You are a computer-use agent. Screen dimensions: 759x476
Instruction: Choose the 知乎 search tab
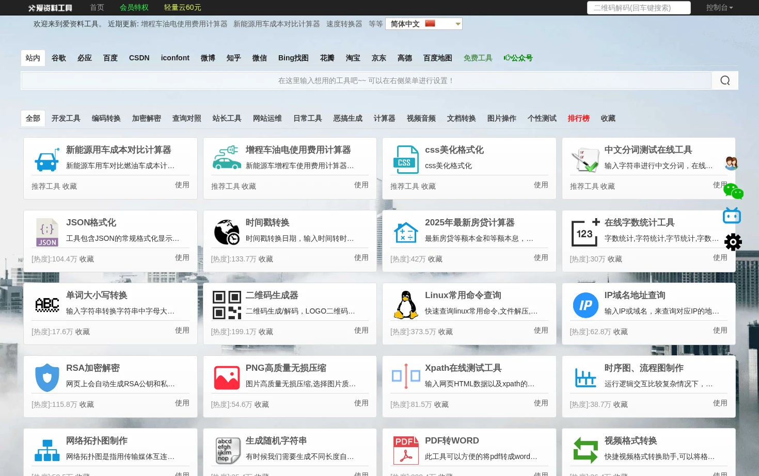234,58
